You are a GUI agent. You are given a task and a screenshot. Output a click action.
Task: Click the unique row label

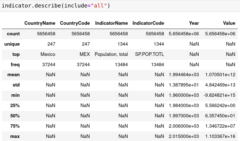(x=12, y=44)
